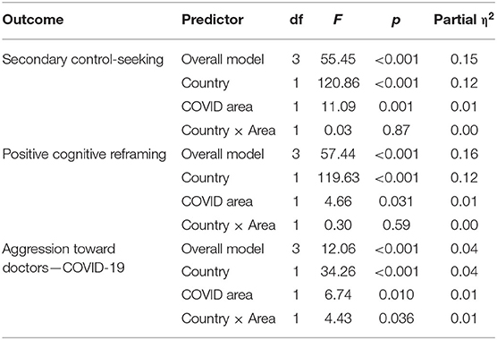
Task: Click the p value 0.59
Action: [396, 225]
